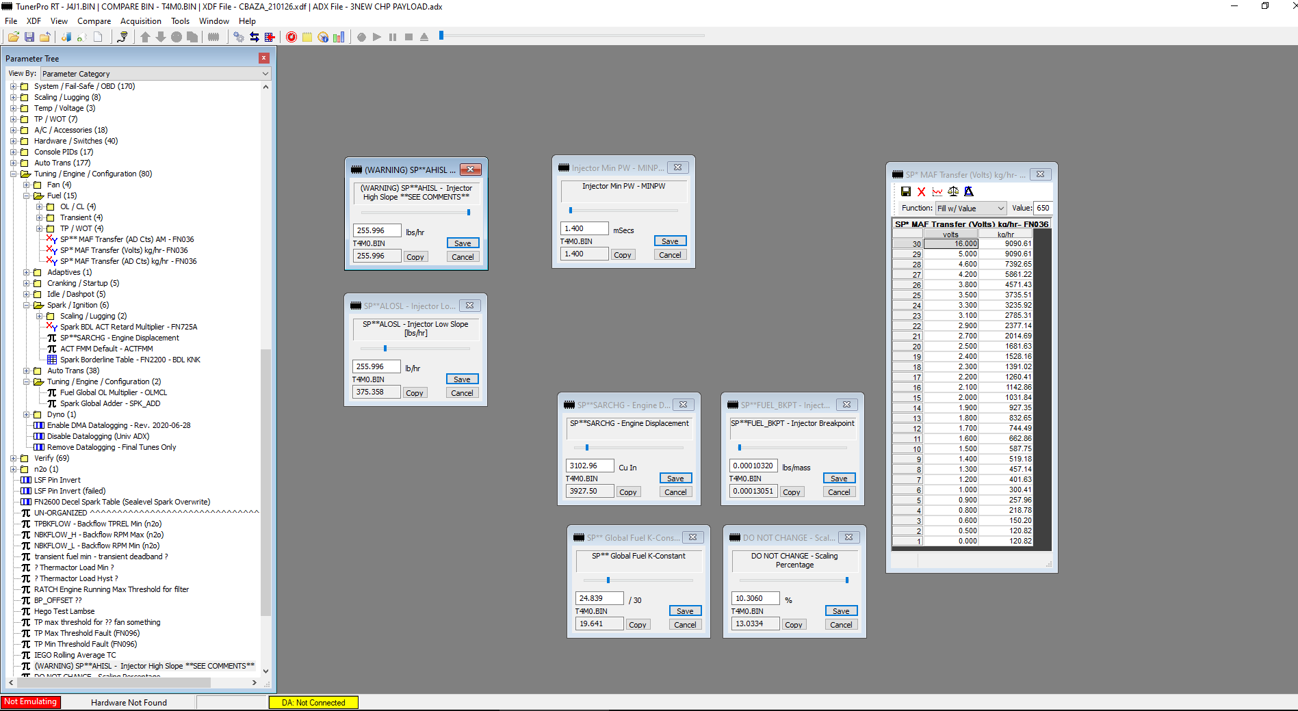This screenshot has width=1298, height=711.
Task: Open the Acquisition menu
Action: [x=140, y=21]
